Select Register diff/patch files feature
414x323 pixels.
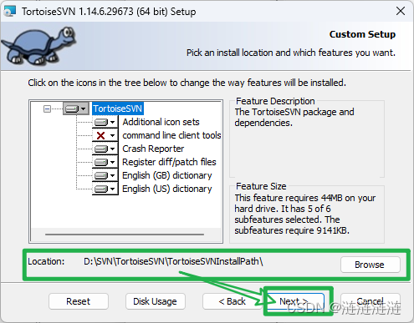[169, 162]
